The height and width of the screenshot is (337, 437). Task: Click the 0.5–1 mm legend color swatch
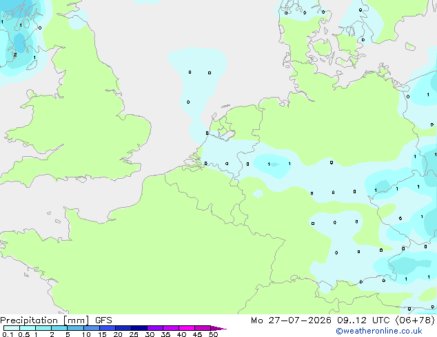coord(28,328)
